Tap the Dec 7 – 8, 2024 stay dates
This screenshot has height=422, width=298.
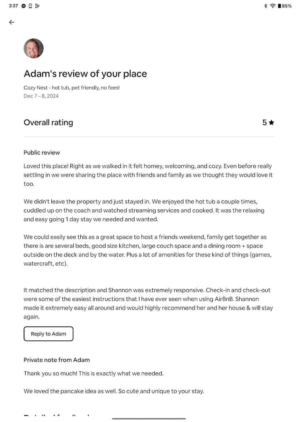click(41, 96)
